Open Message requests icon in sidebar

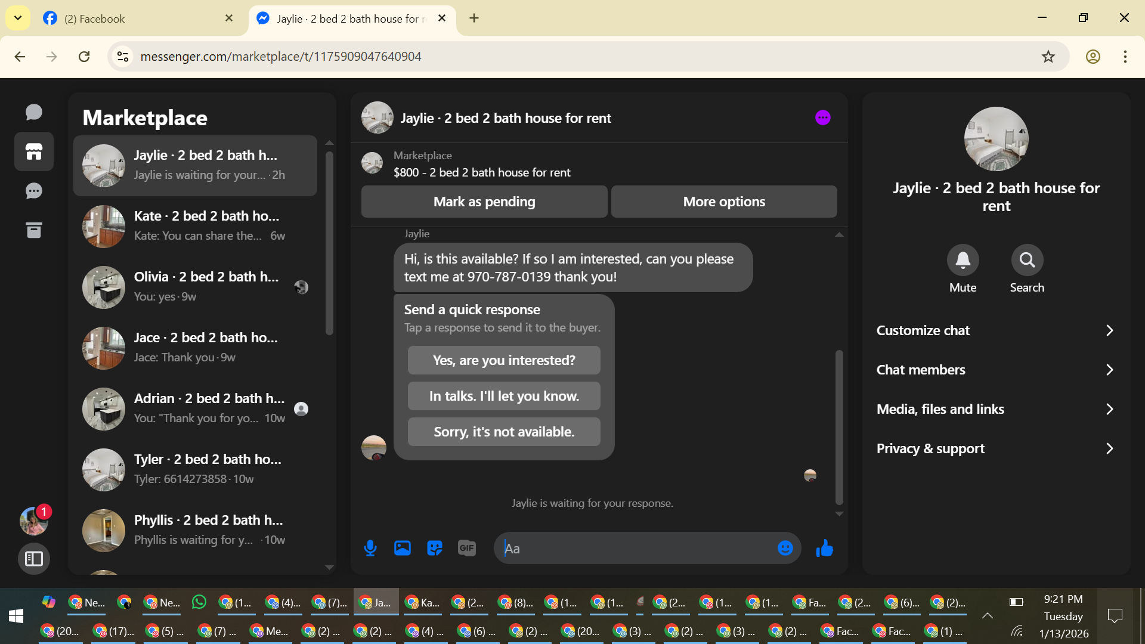[x=34, y=191]
